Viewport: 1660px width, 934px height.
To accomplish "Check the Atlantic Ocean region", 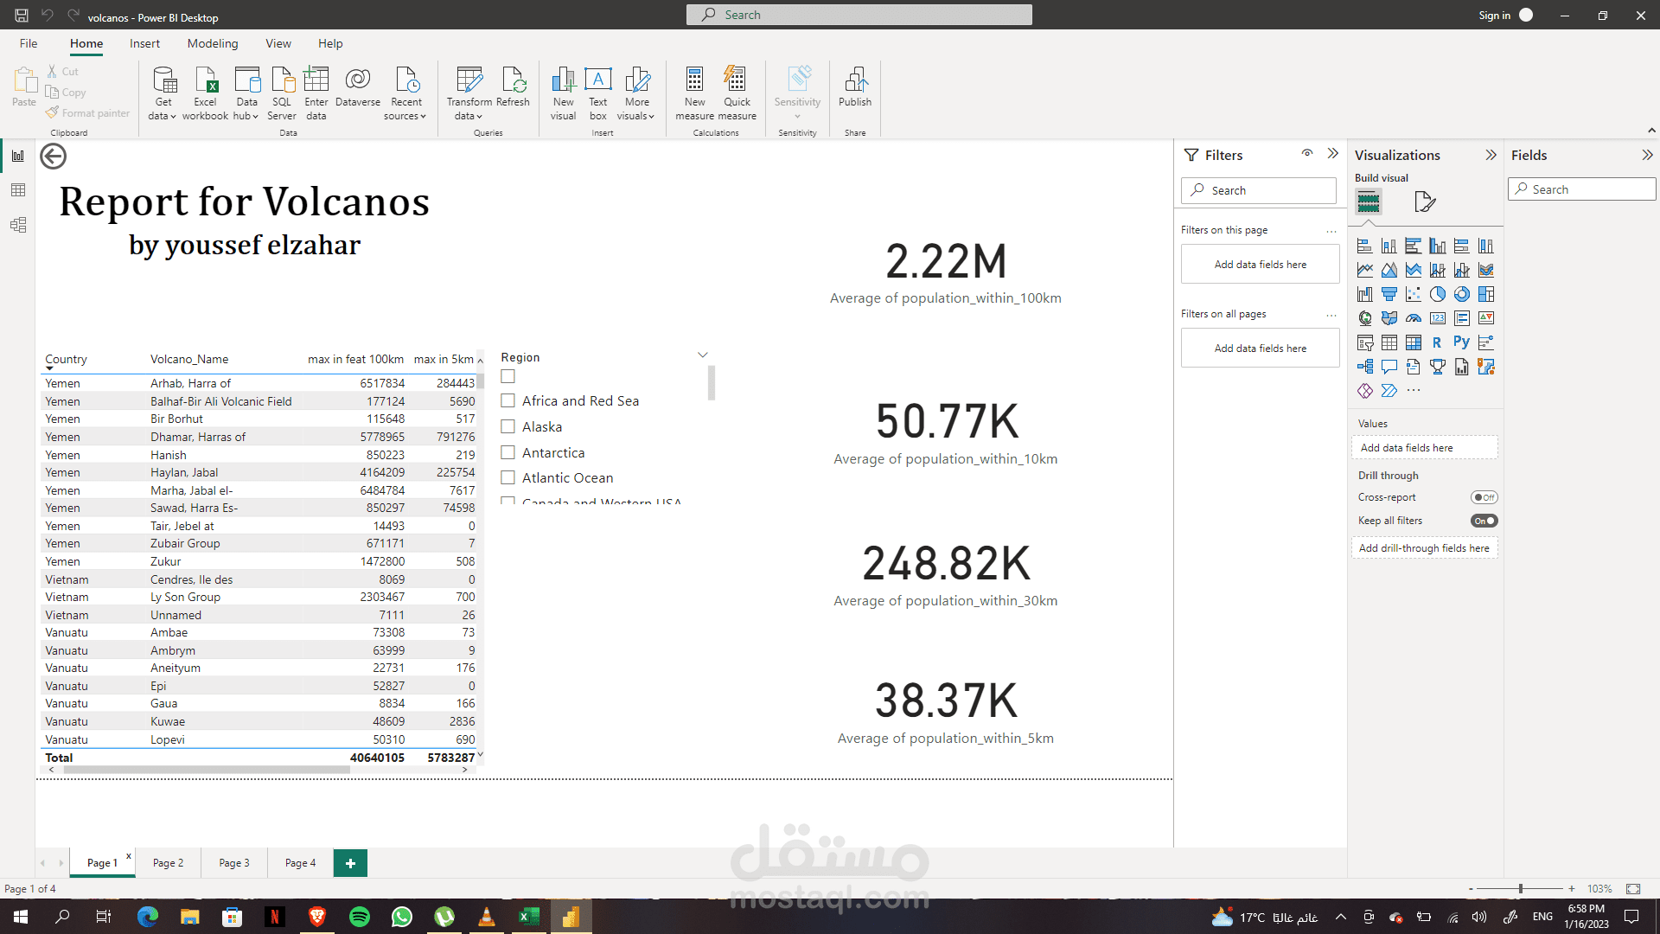I will pos(508,478).
